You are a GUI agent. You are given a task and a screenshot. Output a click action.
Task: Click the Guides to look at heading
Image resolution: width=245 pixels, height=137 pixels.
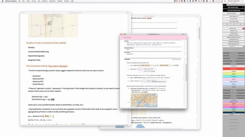(x=46, y=43)
